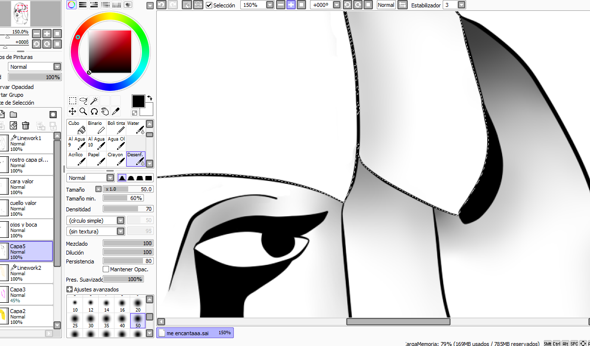Pick brush size 16 preset
The image size is (590, 346).
122,306
